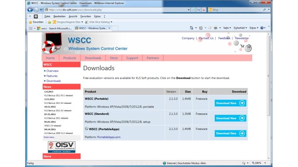Open the recent pages dropdown next to Forward
The image size is (298, 167).
click(x=41, y=10)
